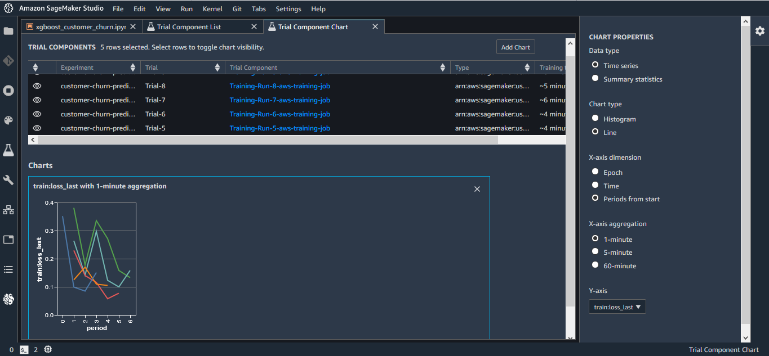Open the File menu

118,9
